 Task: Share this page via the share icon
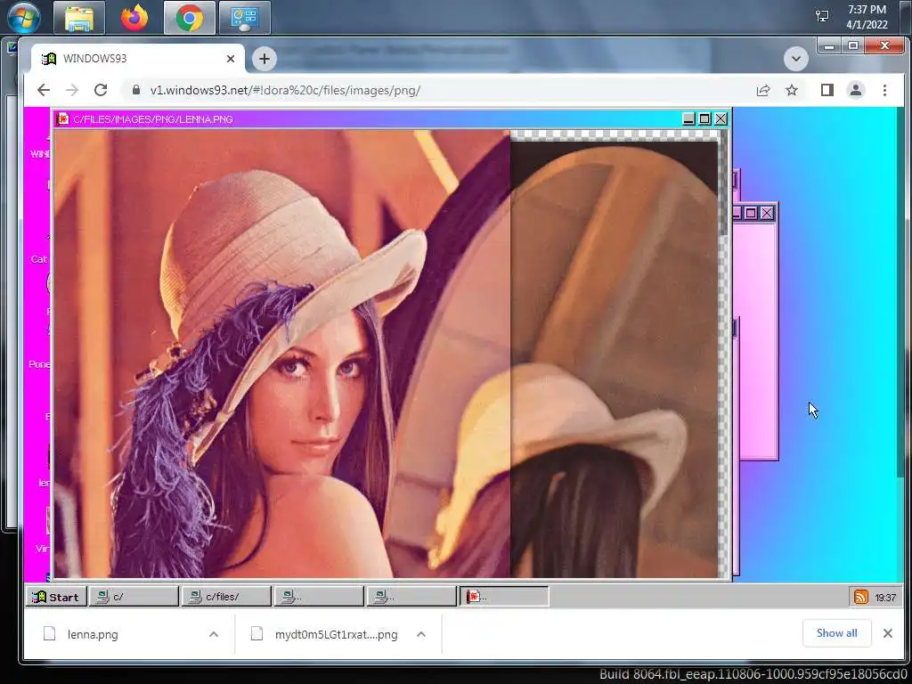[x=763, y=90]
